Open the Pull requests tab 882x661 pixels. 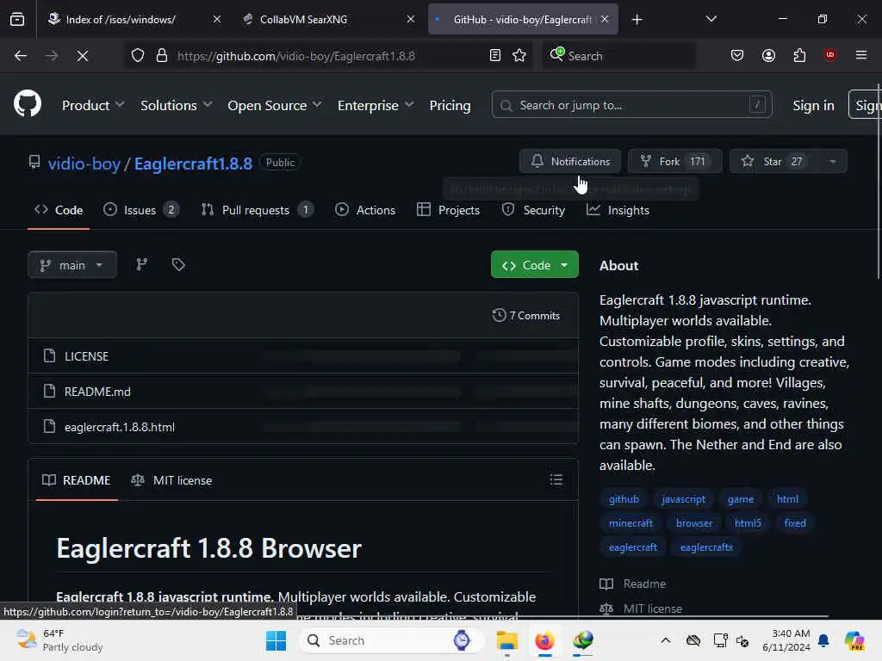point(257,210)
